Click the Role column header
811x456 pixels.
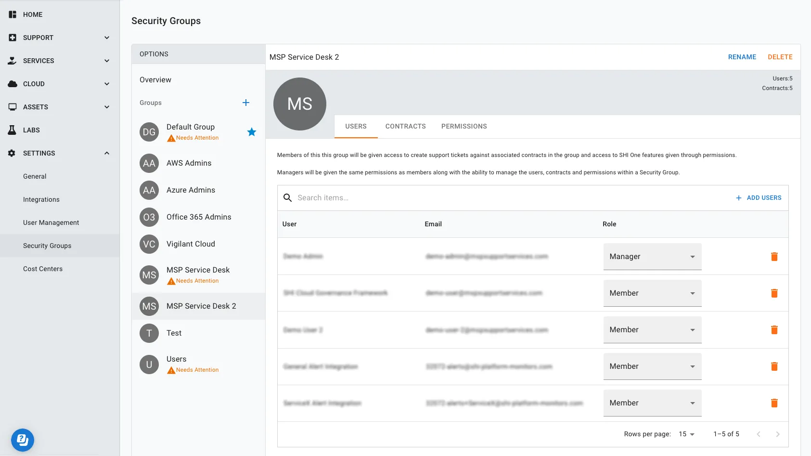pos(609,224)
